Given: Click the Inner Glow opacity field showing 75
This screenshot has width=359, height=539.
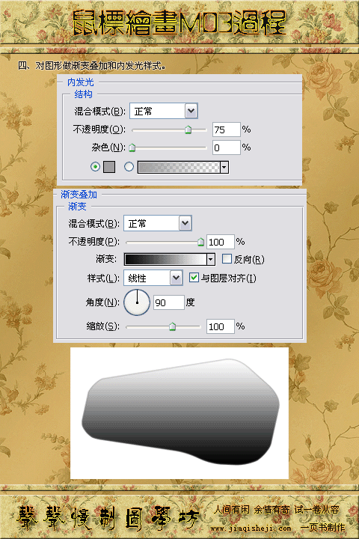Looking at the screenshot, I should (226, 130).
